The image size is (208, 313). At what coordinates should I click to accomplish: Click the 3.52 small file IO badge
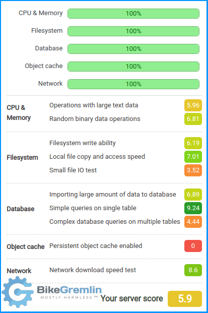(193, 170)
